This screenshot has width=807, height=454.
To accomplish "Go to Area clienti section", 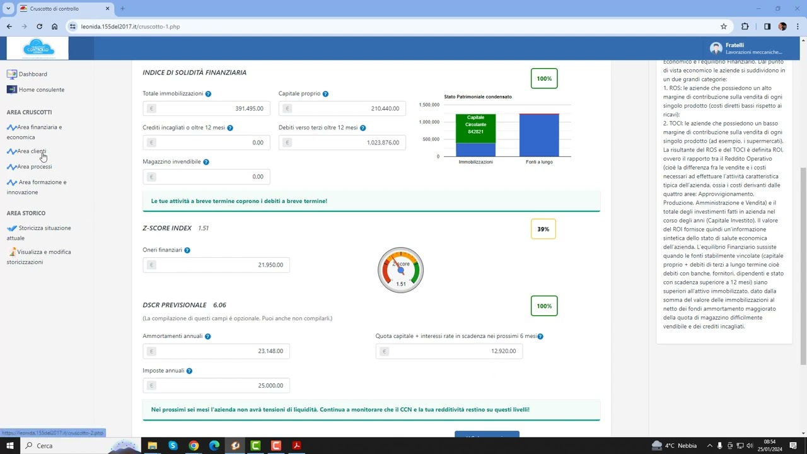I will pyautogui.click(x=32, y=151).
